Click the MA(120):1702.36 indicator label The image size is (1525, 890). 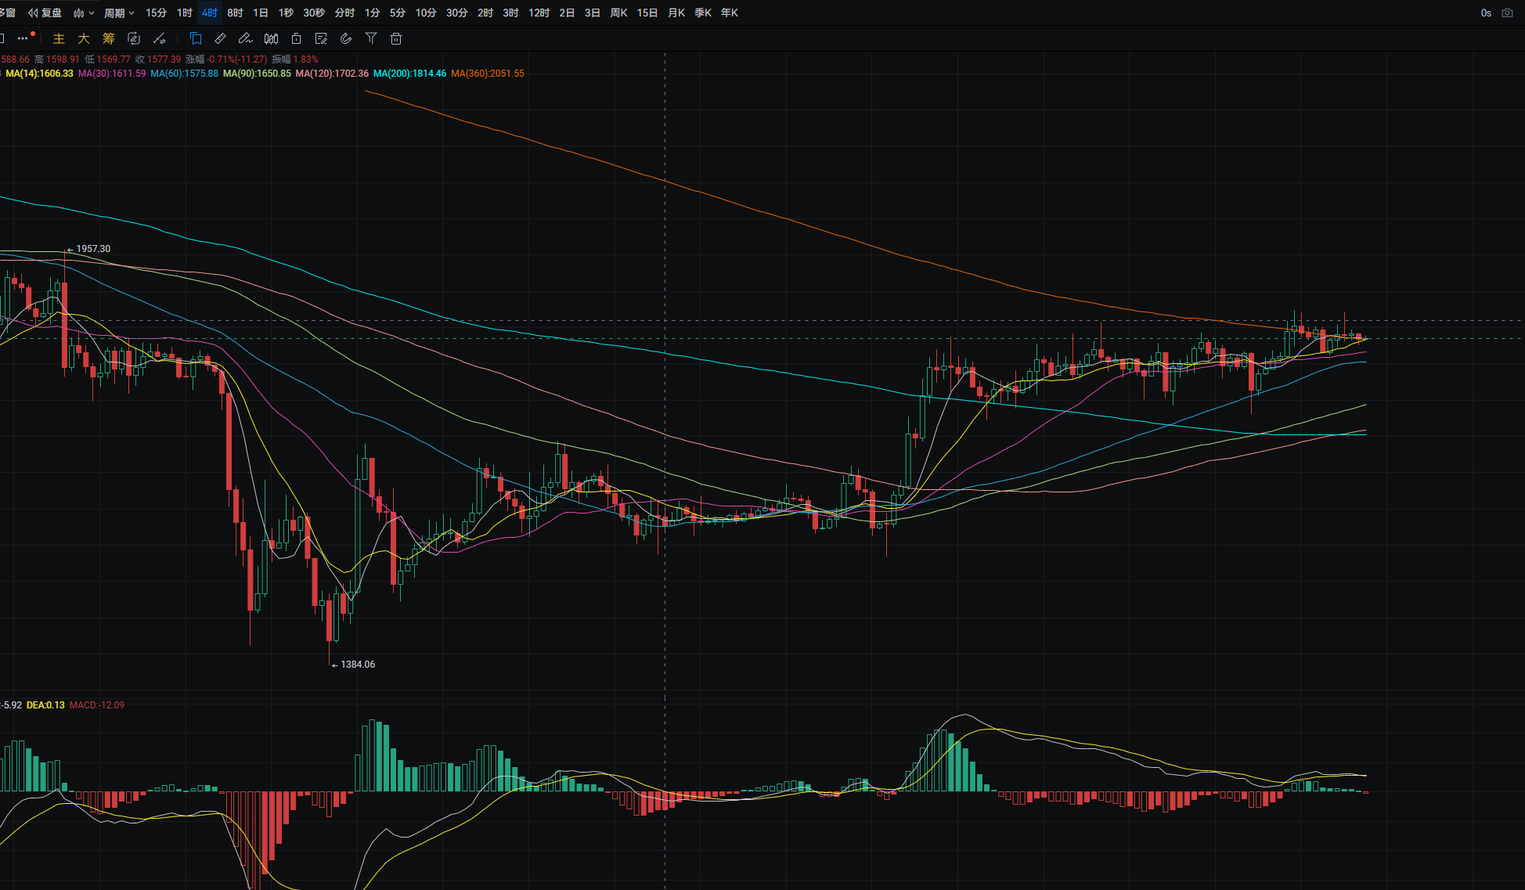[x=332, y=74]
